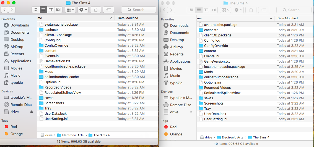Eject drive in left window sidebar
The image size is (314, 147).
click(x=32, y=112)
